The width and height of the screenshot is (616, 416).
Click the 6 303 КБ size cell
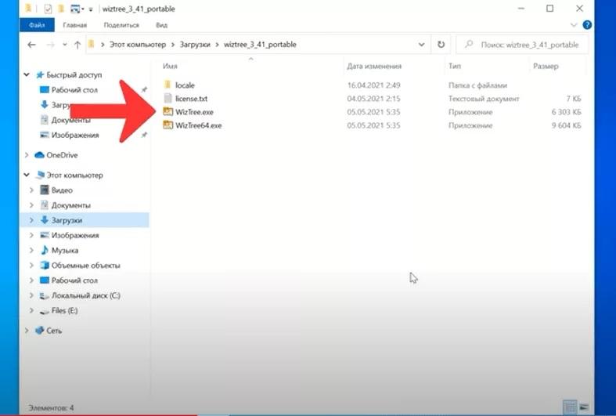[566, 112]
